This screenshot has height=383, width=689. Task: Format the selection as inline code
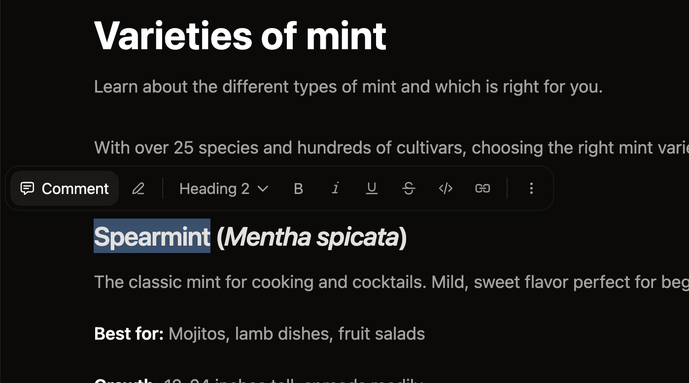pos(446,188)
